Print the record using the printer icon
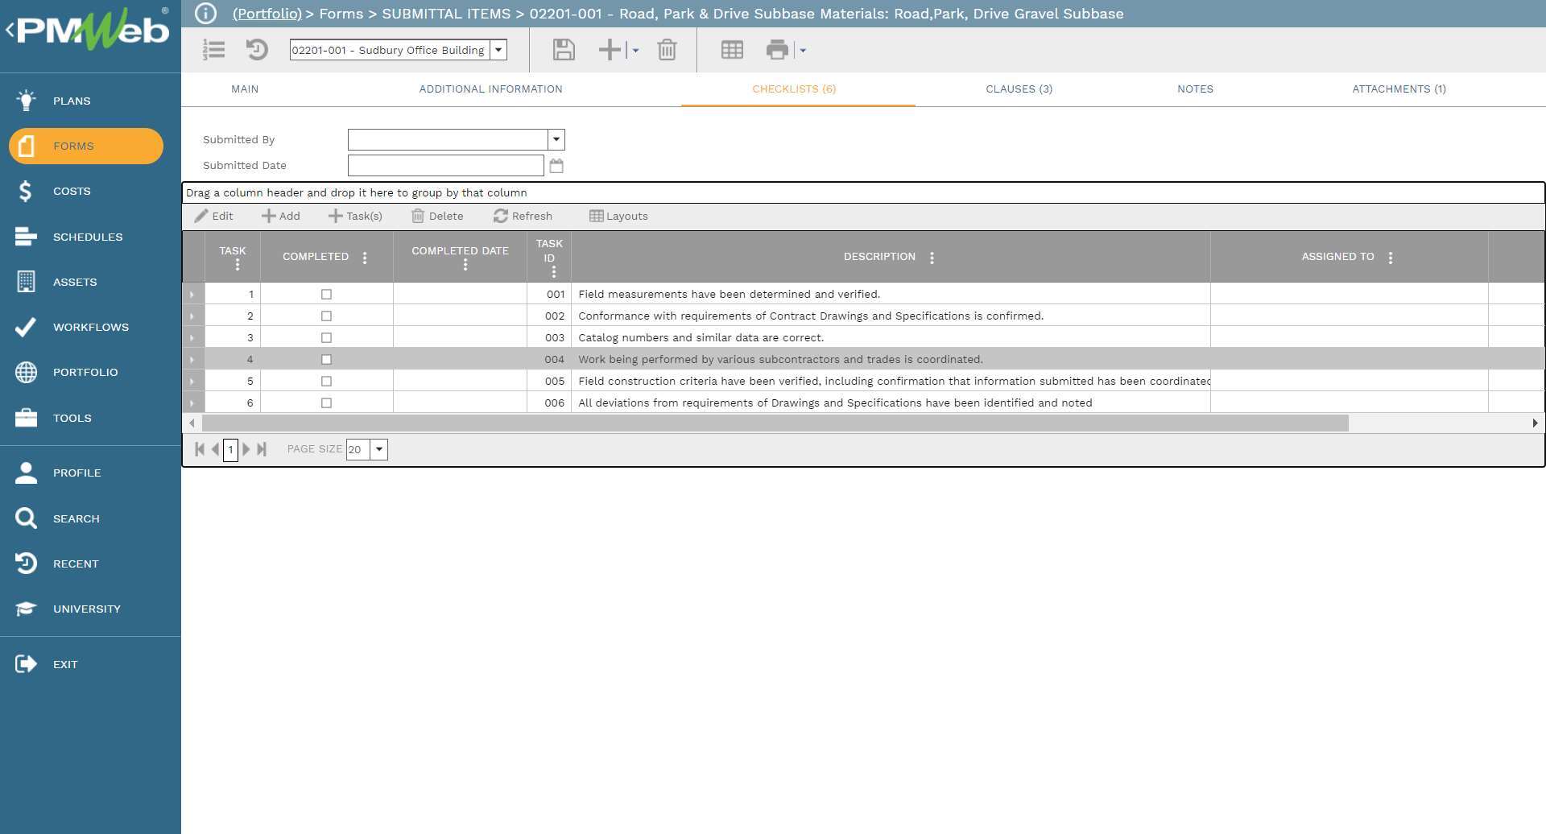1546x834 pixels. tap(777, 50)
